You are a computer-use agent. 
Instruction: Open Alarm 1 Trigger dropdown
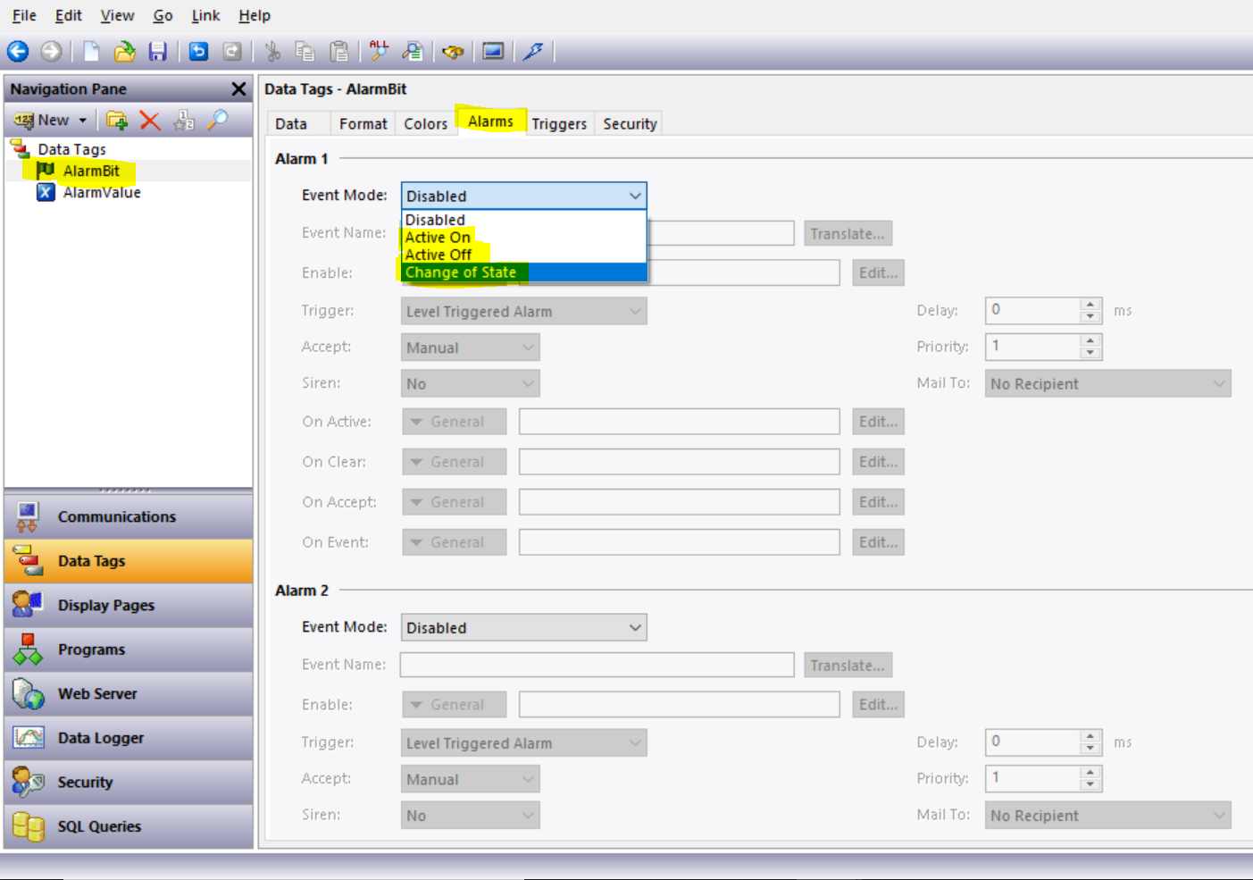point(523,312)
